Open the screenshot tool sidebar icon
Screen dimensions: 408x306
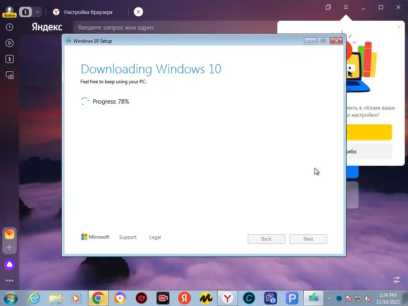tap(10, 75)
